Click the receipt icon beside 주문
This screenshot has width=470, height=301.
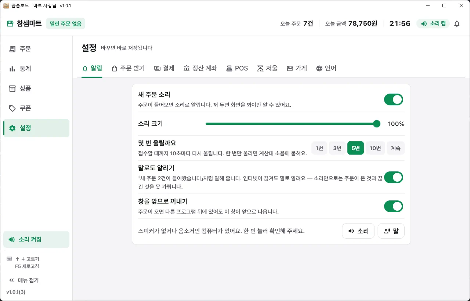(x=12, y=49)
